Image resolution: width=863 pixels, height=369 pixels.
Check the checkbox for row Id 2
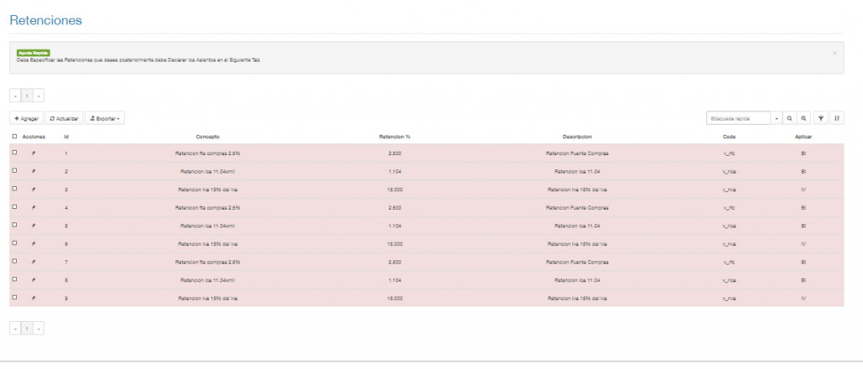pos(14,171)
